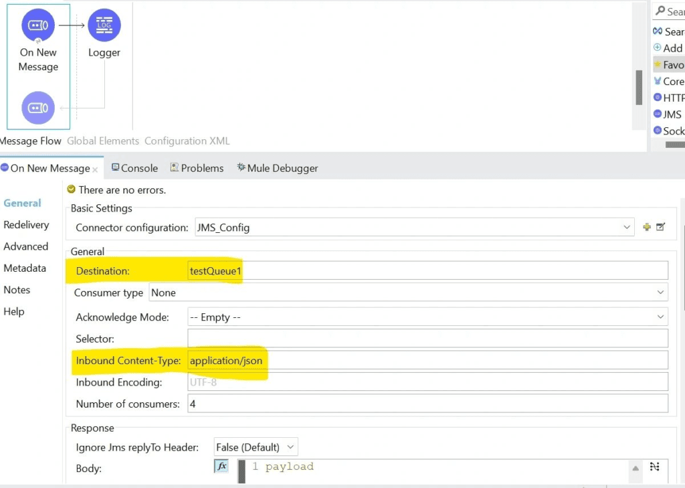The width and height of the screenshot is (685, 488).
Task: Select the On New Message listener icon
Action: pyautogui.click(x=38, y=25)
